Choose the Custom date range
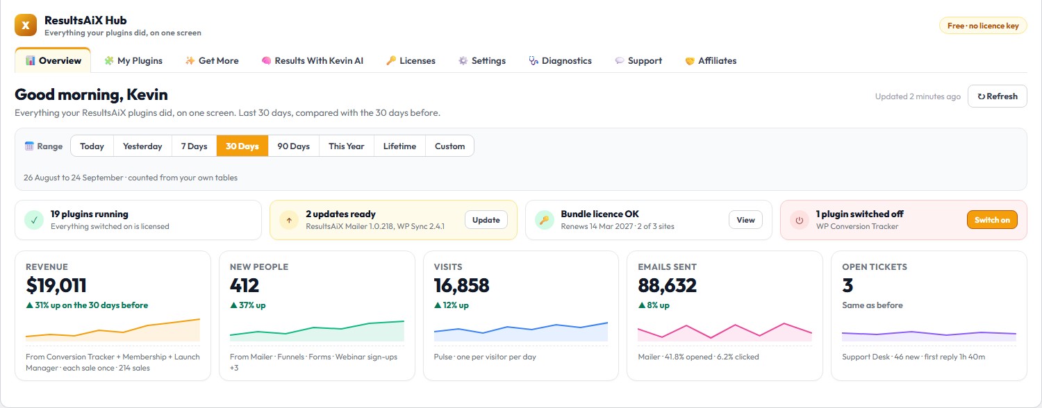Image resolution: width=1042 pixels, height=408 pixels. point(450,146)
